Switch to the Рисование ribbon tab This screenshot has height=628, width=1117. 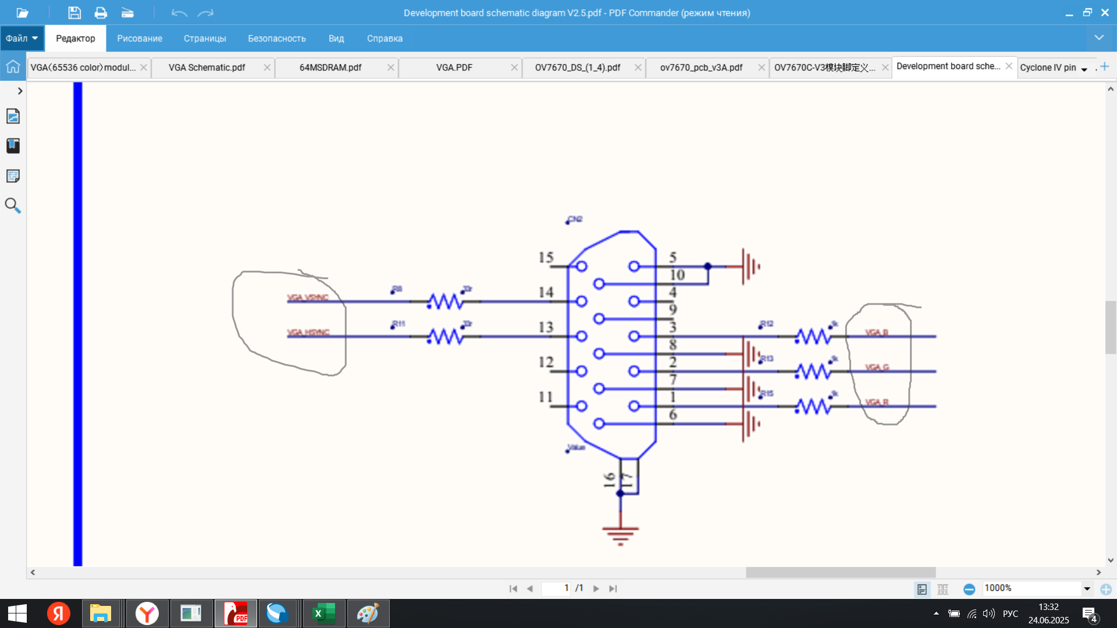(x=140, y=38)
